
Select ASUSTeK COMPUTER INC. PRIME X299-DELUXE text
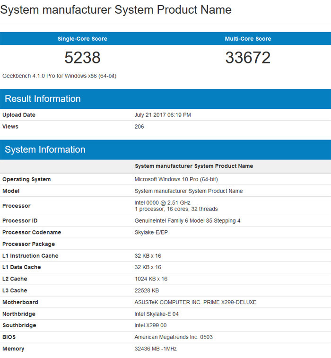(195, 302)
